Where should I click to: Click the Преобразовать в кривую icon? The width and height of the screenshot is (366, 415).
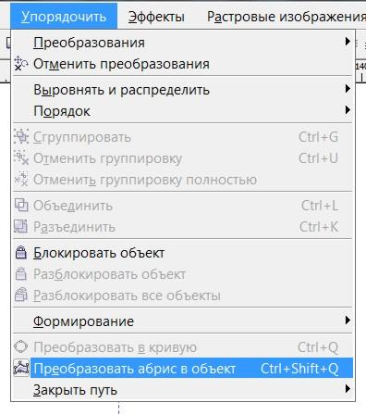pos(21,347)
